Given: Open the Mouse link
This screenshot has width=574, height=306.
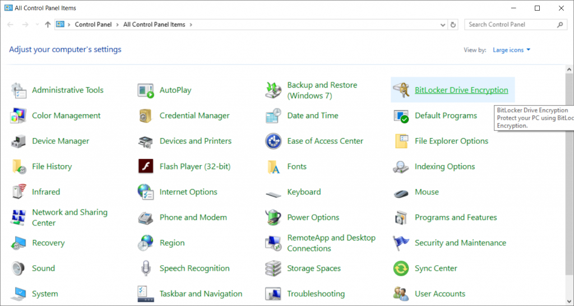Looking at the screenshot, I should coord(427,192).
